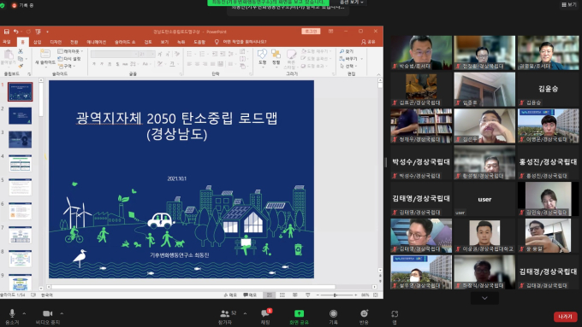Viewport: 582px width, 327px height.
Task: Stop video with the camera icon
Action: click(48, 313)
